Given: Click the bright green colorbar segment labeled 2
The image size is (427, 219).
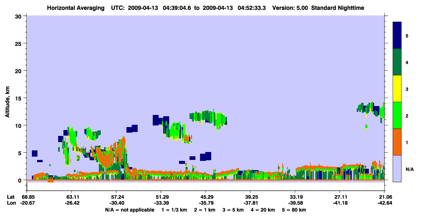Looking at the screenshot, I should tap(397, 115).
